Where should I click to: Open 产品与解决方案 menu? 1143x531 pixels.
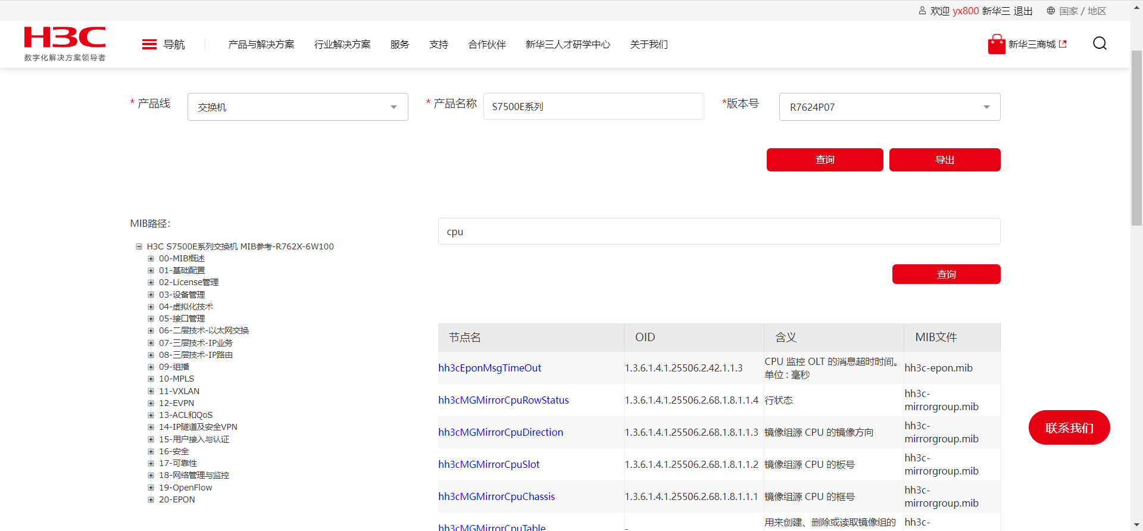[x=261, y=45]
